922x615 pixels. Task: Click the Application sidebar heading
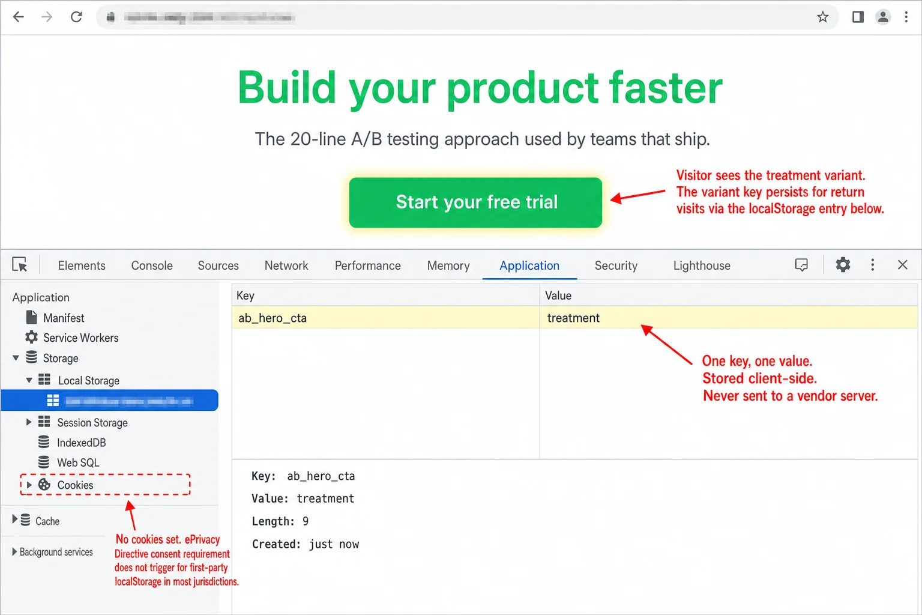(x=41, y=297)
